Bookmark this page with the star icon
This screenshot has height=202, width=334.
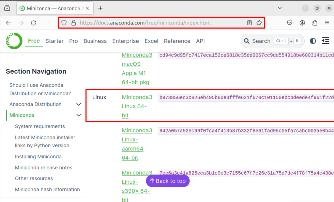pos(259,22)
